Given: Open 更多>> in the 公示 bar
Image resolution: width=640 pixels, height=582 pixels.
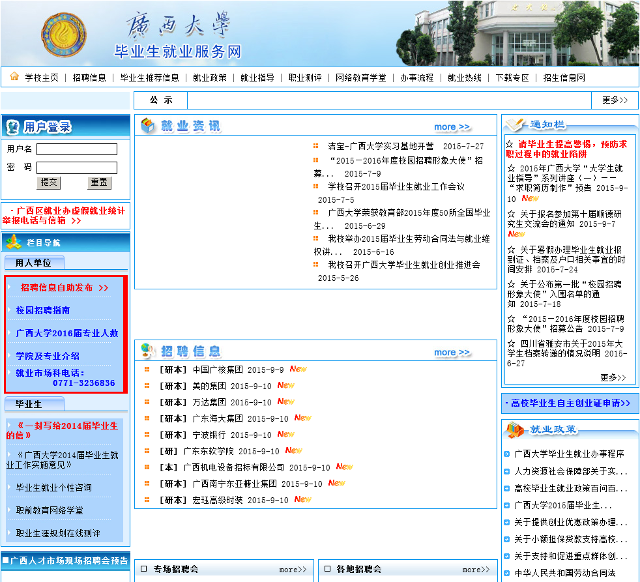Looking at the screenshot, I should [x=615, y=100].
